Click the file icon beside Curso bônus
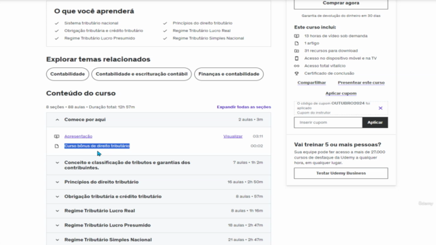Image resolution: width=436 pixels, height=245 pixels. click(x=57, y=146)
